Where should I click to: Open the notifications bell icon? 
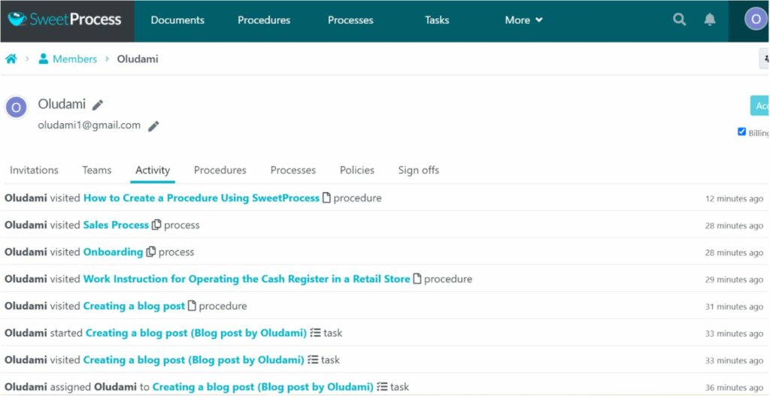tap(710, 20)
